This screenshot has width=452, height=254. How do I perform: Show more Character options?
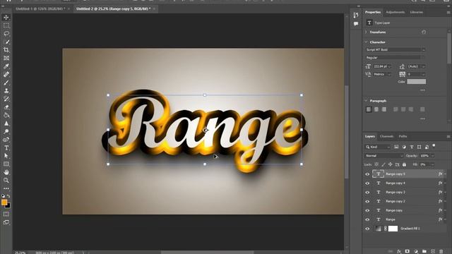(422, 90)
